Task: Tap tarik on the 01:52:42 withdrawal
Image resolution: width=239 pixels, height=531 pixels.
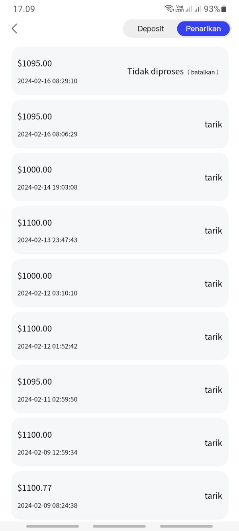Action: click(213, 337)
